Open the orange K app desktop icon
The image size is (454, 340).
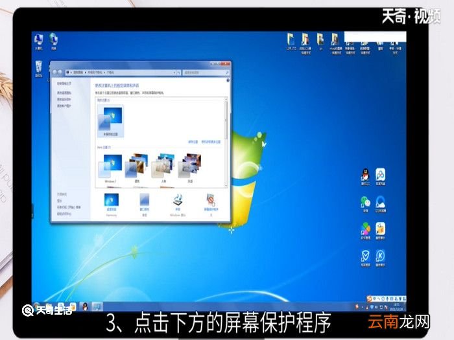[x=380, y=231]
